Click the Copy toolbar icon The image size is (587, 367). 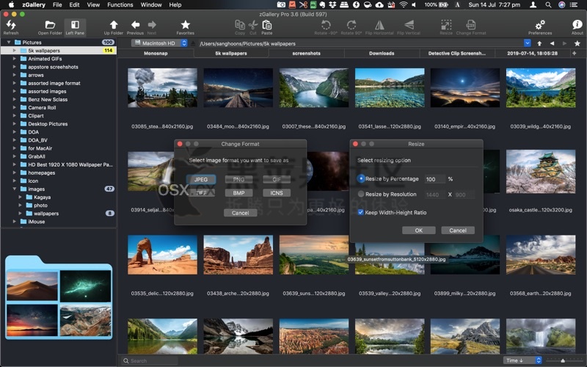pyautogui.click(x=240, y=25)
